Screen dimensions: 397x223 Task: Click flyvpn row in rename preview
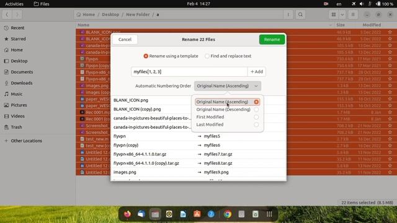point(198,136)
